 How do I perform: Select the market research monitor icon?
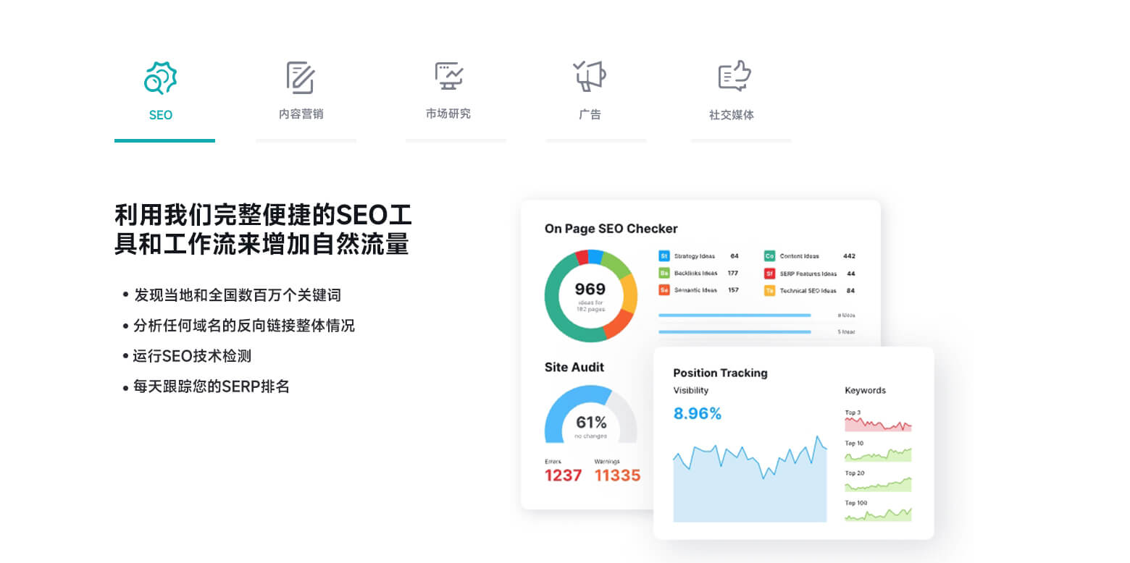coord(449,76)
